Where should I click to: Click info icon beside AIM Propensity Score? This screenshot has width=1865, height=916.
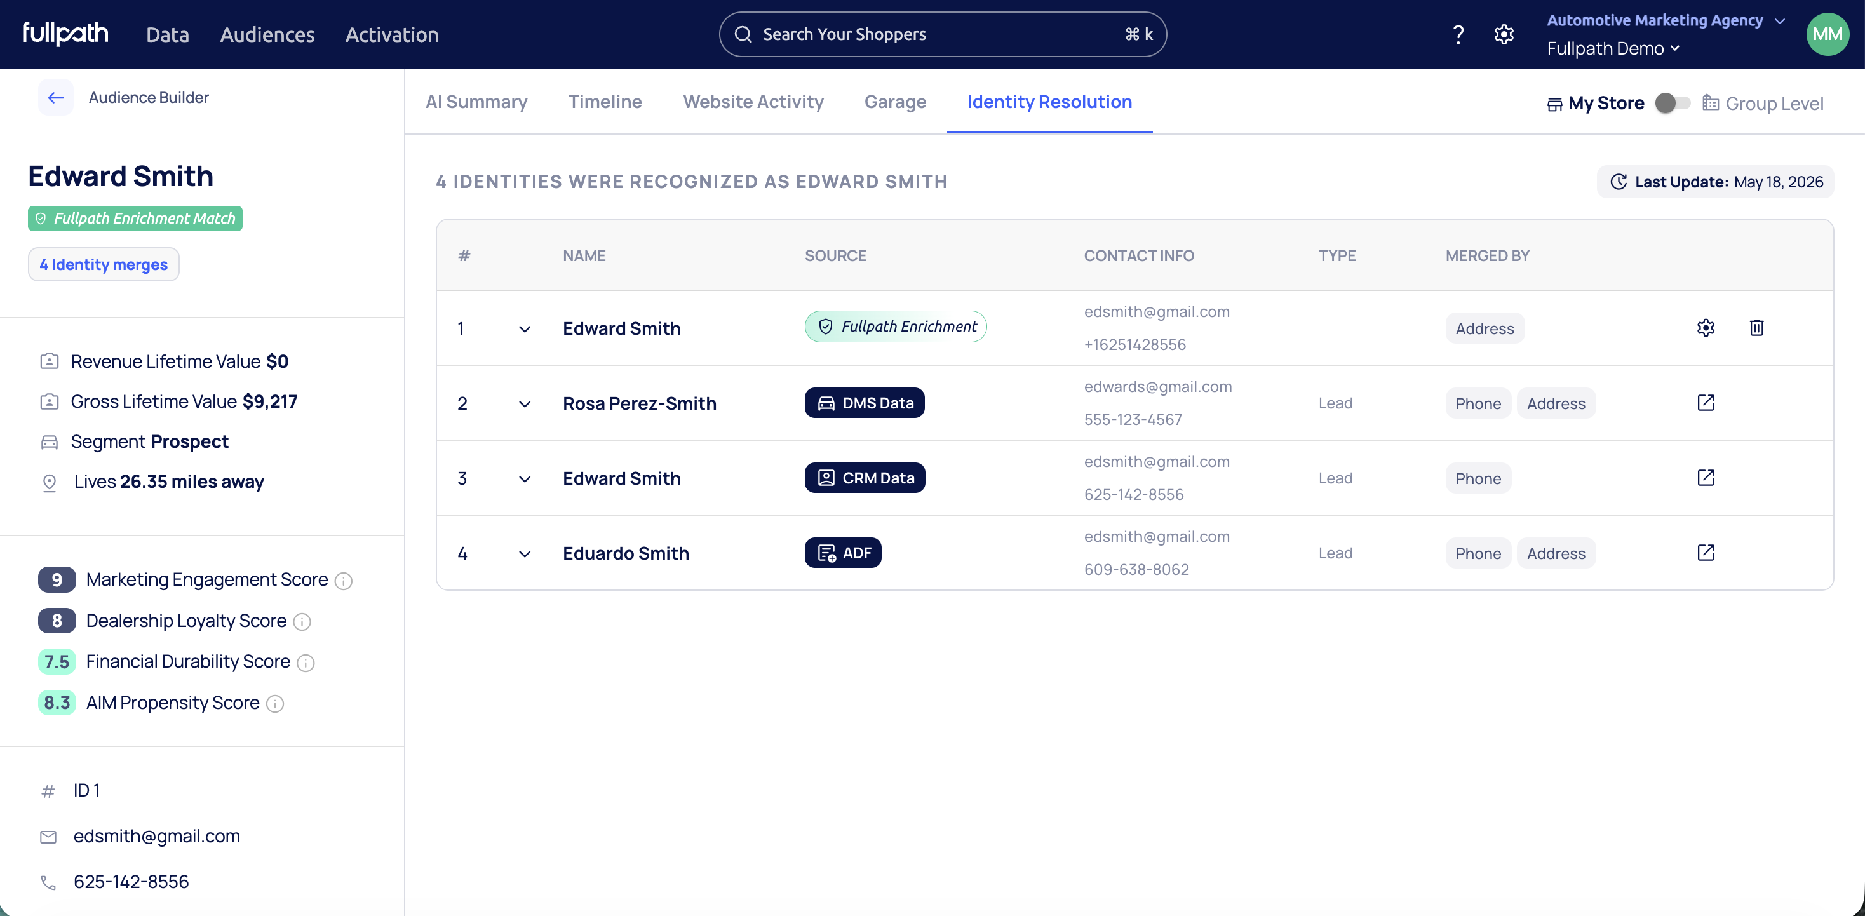pos(275,704)
